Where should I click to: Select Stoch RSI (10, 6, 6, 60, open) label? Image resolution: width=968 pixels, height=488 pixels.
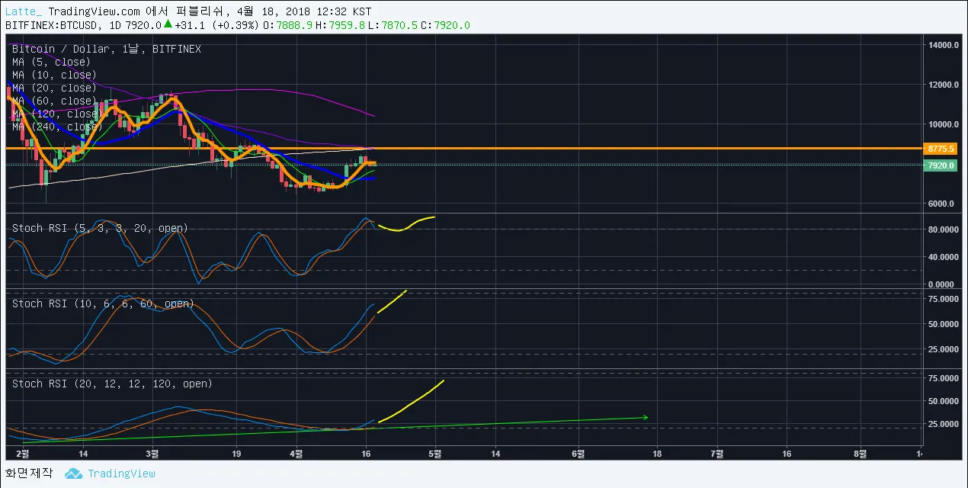tap(103, 303)
